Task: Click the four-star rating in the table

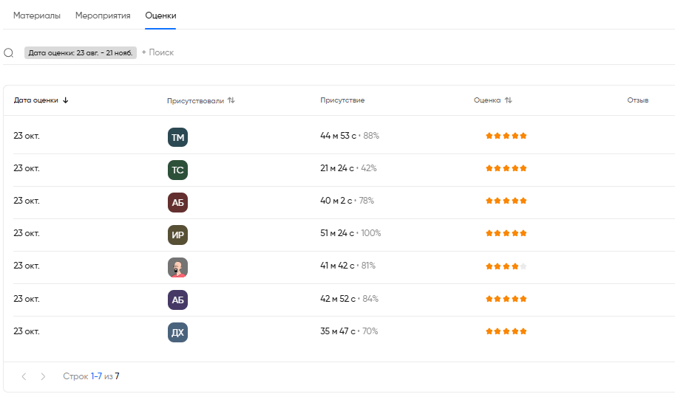Action: 506,266
